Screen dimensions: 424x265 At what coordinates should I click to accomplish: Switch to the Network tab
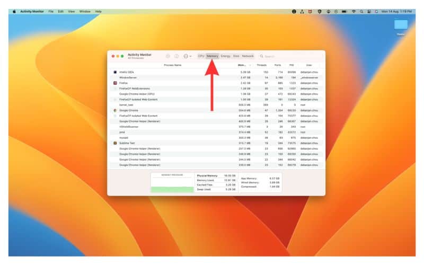[248, 56]
